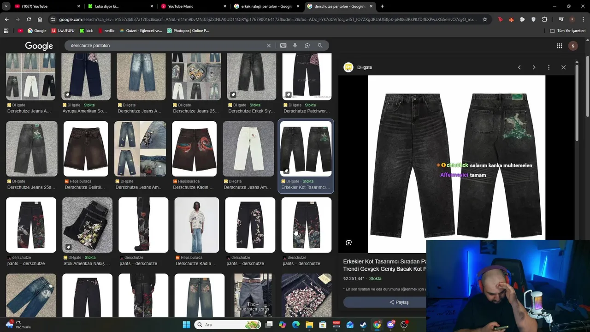The image size is (590, 332).
Task: Click the taskbar Ara search box
Action: (x=227, y=325)
